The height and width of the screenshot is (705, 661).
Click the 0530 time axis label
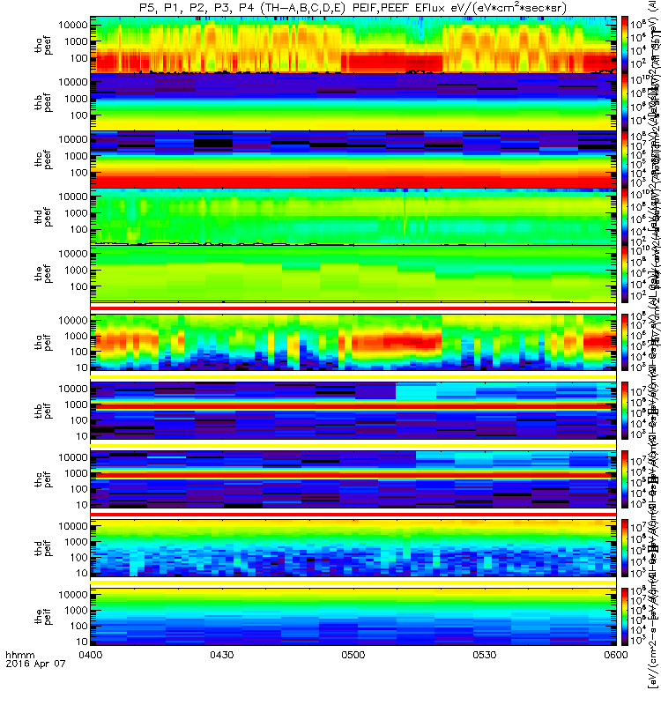click(x=484, y=655)
